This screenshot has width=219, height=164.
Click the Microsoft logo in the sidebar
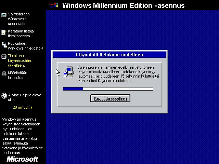pos(23,159)
